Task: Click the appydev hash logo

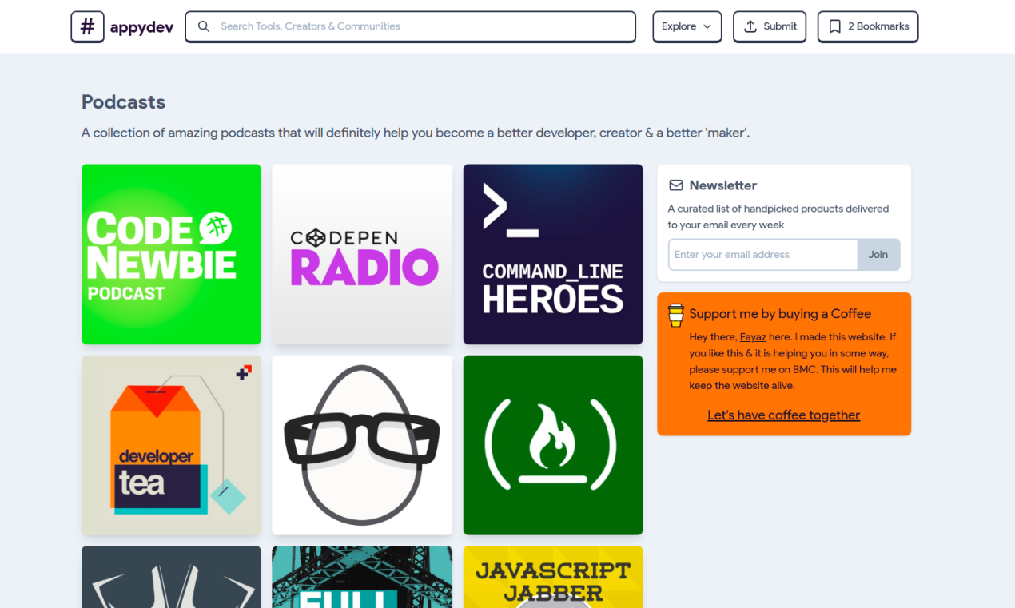Action: pos(87,26)
